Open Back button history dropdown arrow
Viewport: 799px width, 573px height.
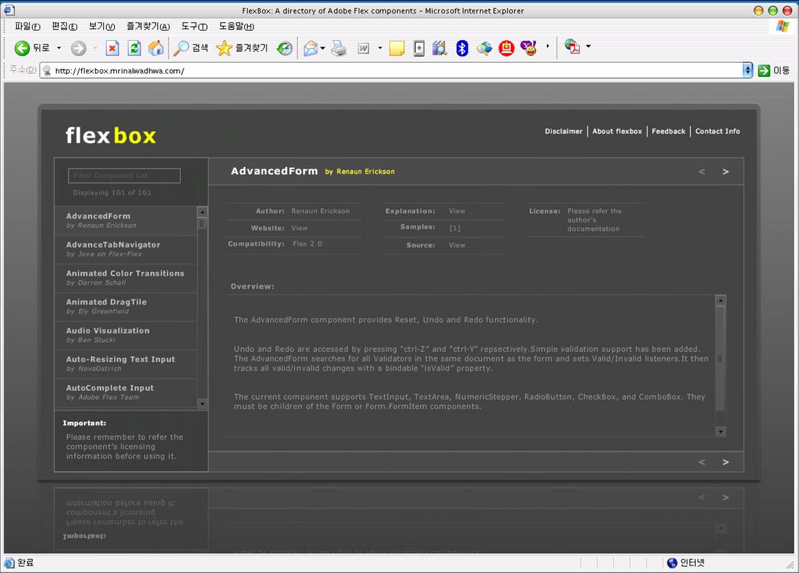(59, 48)
